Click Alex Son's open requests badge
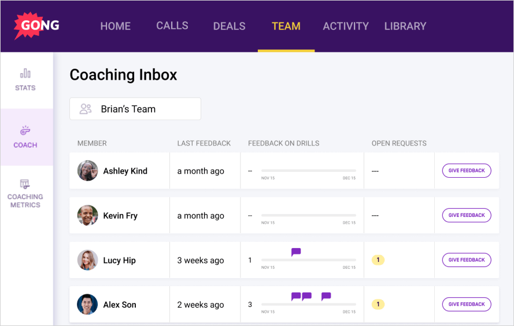The height and width of the screenshot is (326, 514). coord(378,305)
